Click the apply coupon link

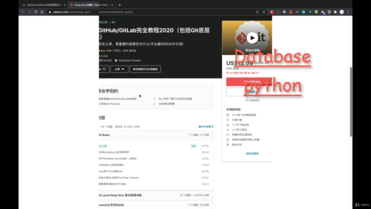click(x=252, y=153)
